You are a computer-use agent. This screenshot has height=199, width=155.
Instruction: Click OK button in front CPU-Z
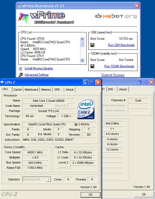tap(91, 195)
